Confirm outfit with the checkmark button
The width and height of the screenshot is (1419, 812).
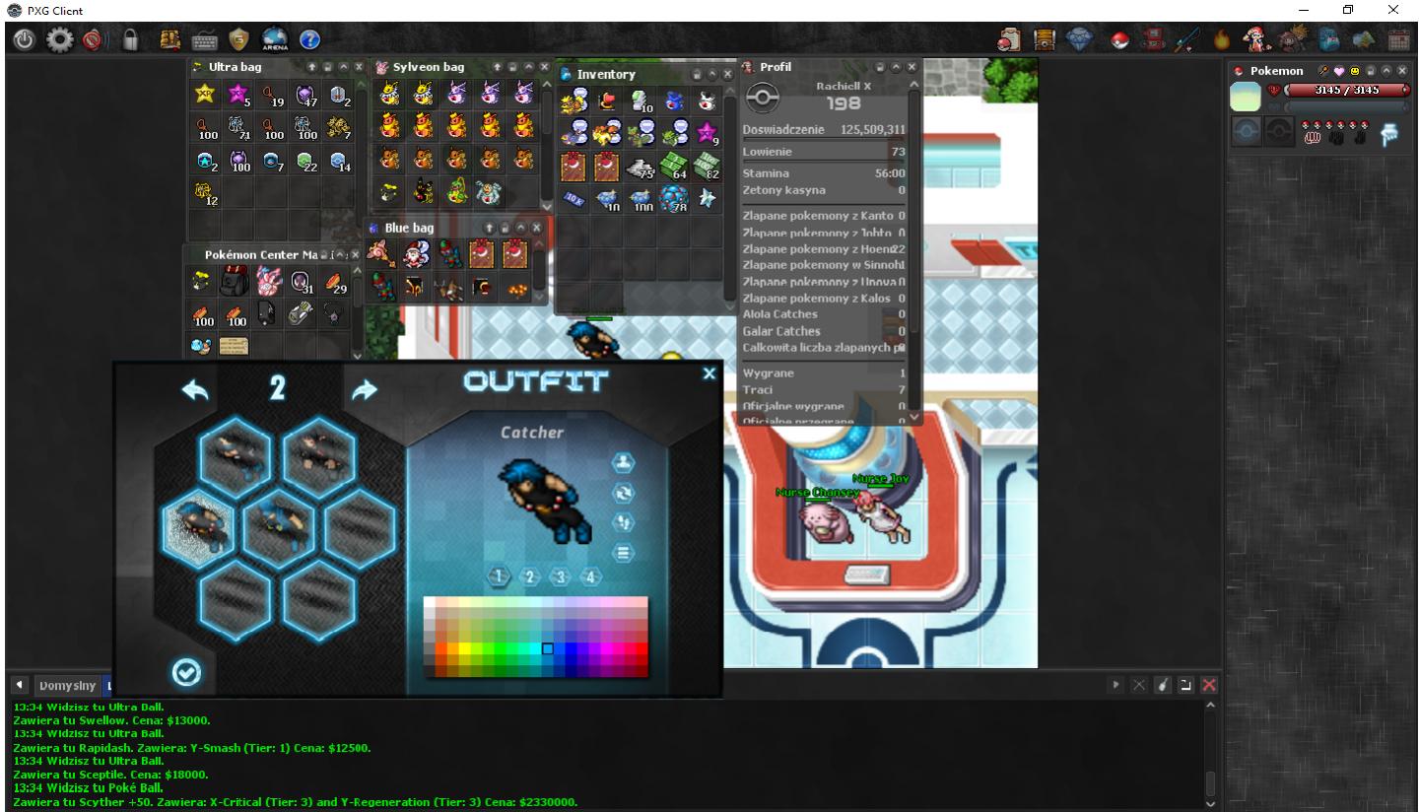click(186, 672)
